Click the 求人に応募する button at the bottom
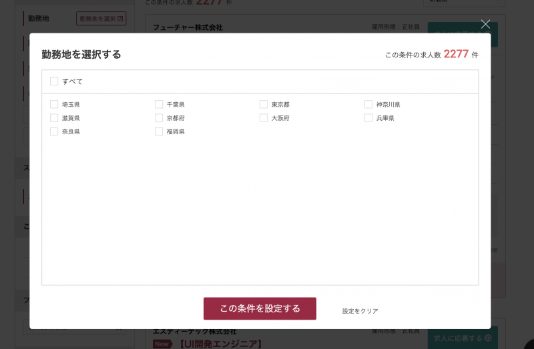The width and height of the screenshot is (534, 349). click(463, 338)
